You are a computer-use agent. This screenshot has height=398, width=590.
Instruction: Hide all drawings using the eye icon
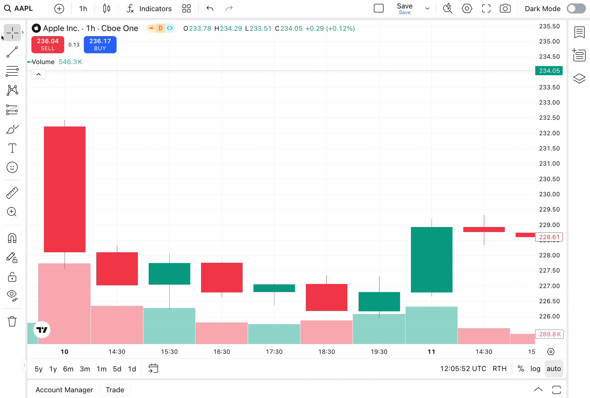pyautogui.click(x=12, y=295)
